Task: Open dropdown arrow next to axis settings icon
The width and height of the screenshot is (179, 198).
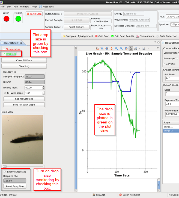Action: tap(148, 49)
